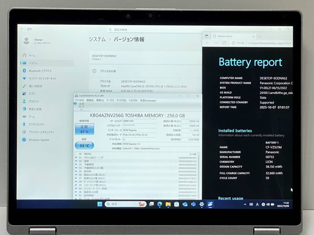The image size is (314, 235).
Task: Open Outlook from the taskbar
Action: pos(184,204)
